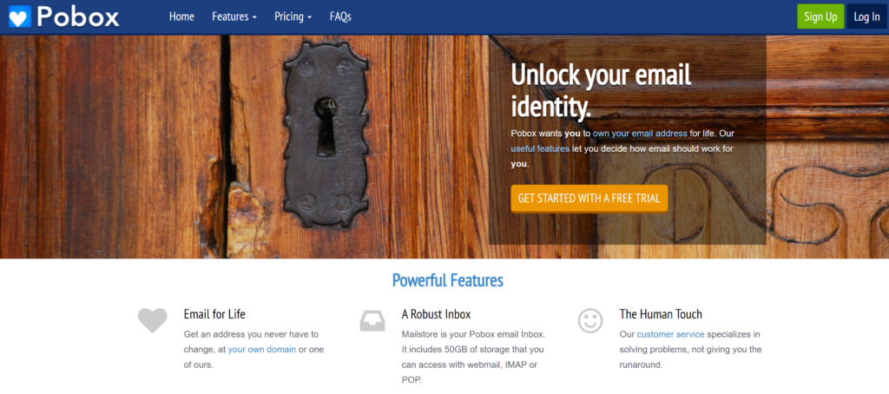Select the A Robust Inbox heading
The height and width of the screenshot is (394, 889).
436,314
